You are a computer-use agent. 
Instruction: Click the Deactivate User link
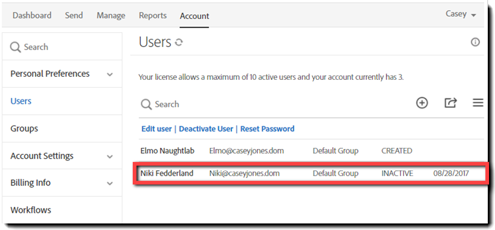(206, 129)
